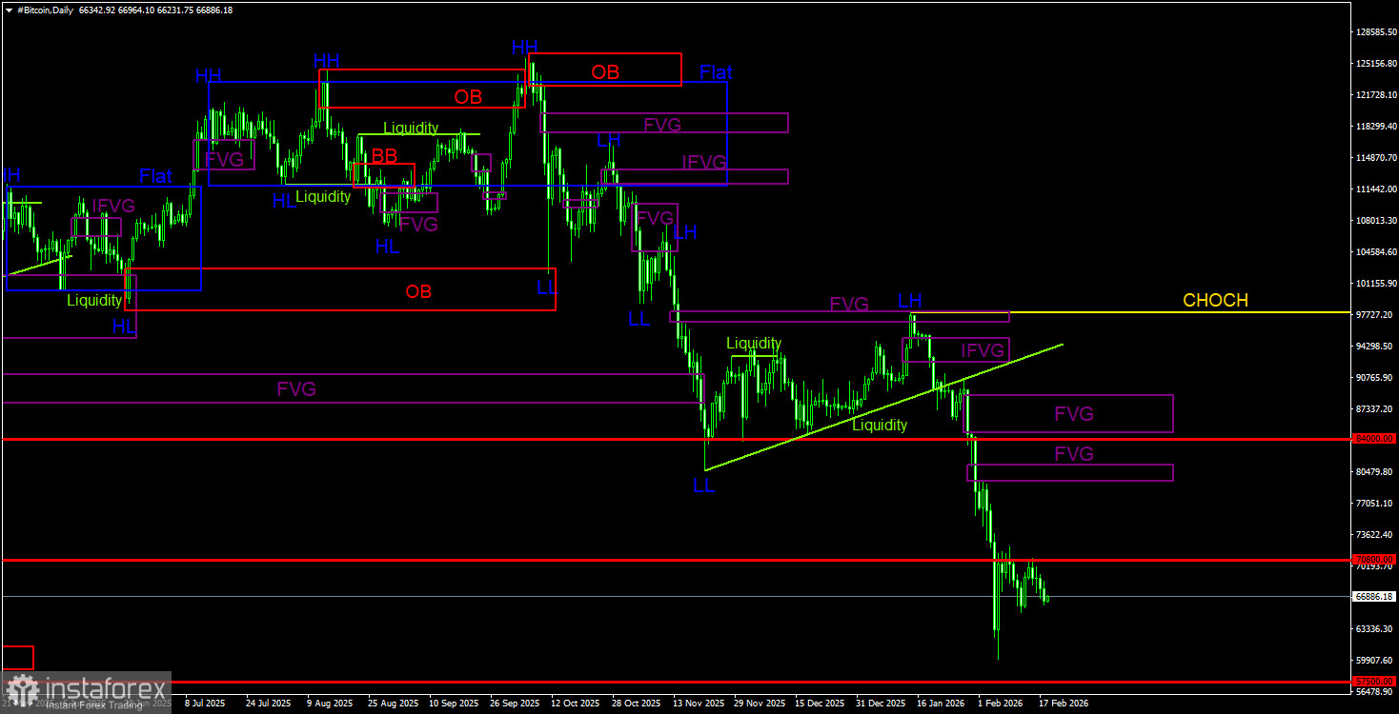
Task: Click the FVG label in the long left-side band
Action: coord(296,389)
